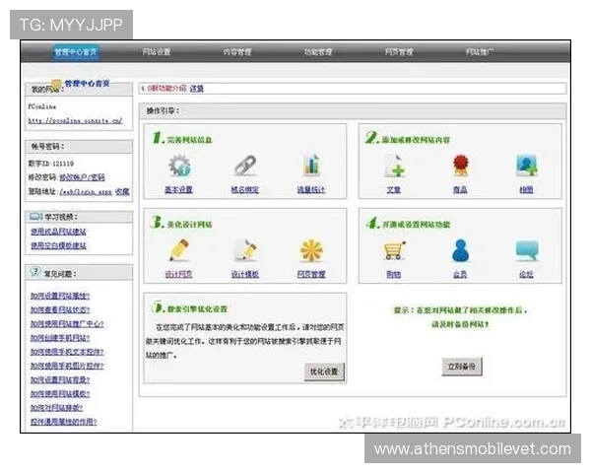Screen dimensions: 591x473
Task: Open the 详情 link in the notice bar
Action: click(x=197, y=89)
